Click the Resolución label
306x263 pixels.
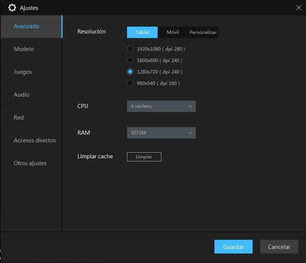pyautogui.click(x=91, y=32)
